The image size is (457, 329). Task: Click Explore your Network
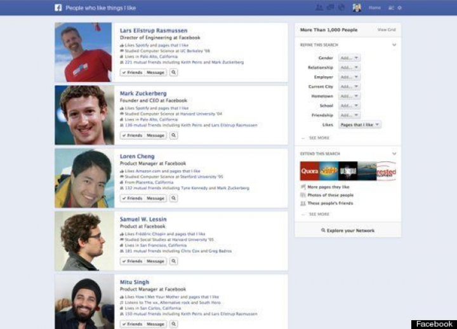click(x=348, y=231)
